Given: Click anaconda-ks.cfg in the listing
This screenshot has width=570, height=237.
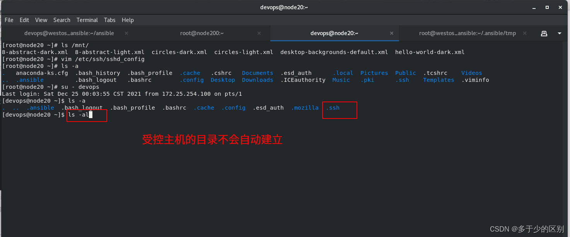Looking at the screenshot, I should pyautogui.click(x=42, y=73).
